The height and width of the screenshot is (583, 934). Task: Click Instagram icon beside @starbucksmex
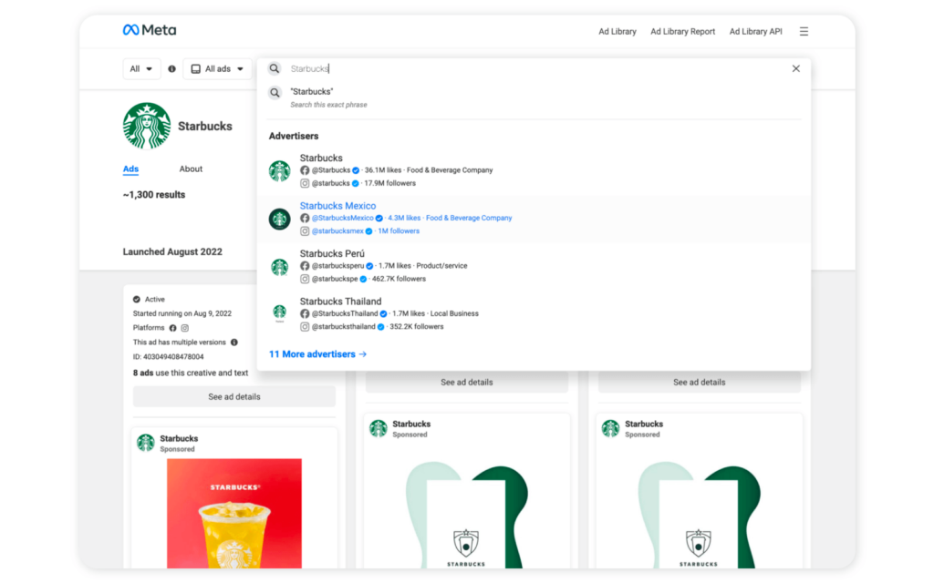(305, 231)
